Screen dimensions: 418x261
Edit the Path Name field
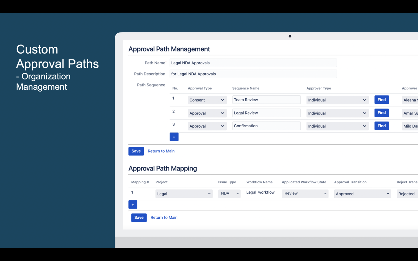(253, 63)
